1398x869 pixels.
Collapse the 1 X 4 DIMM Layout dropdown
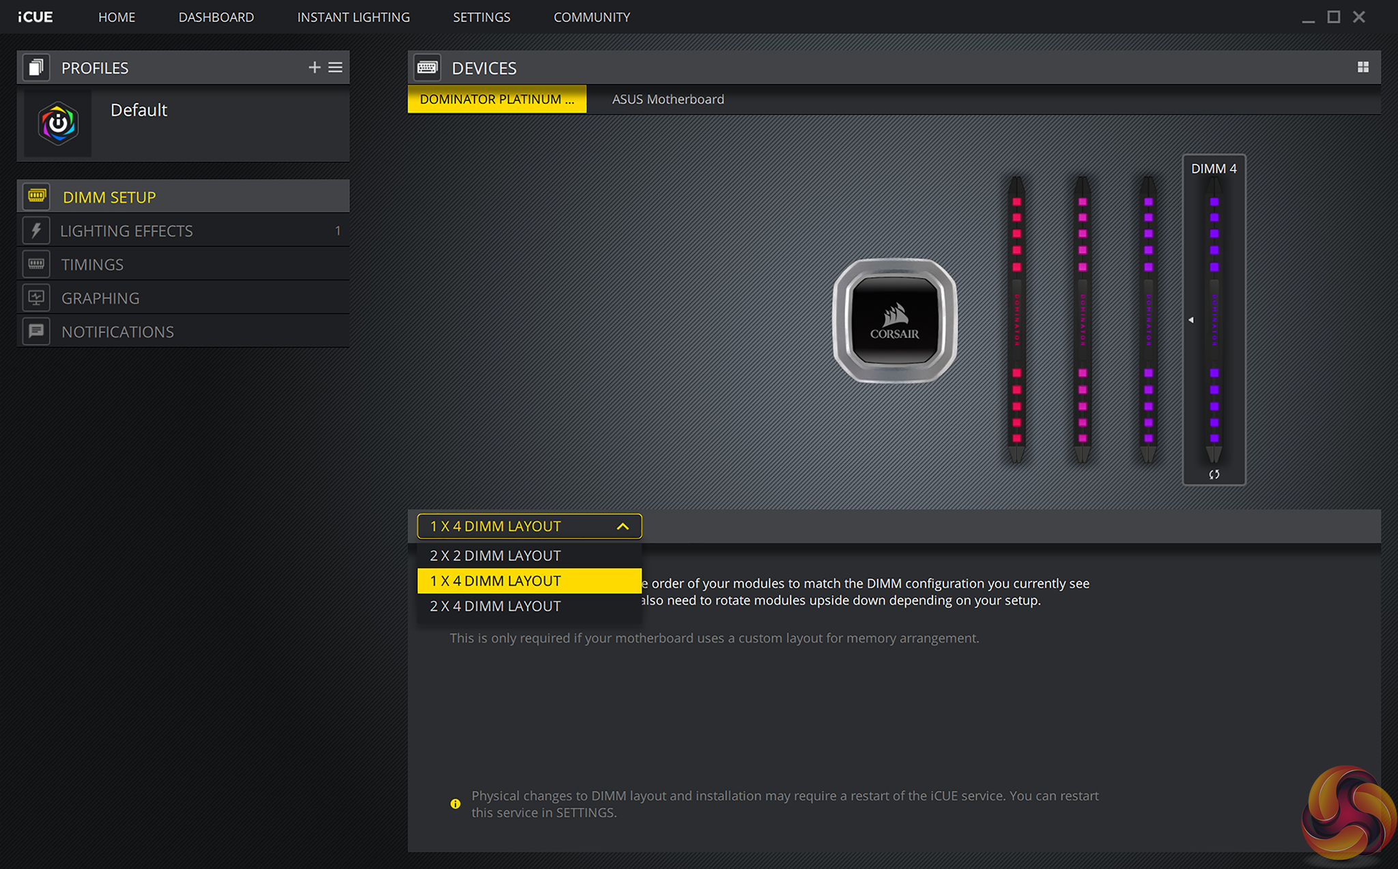(622, 526)
